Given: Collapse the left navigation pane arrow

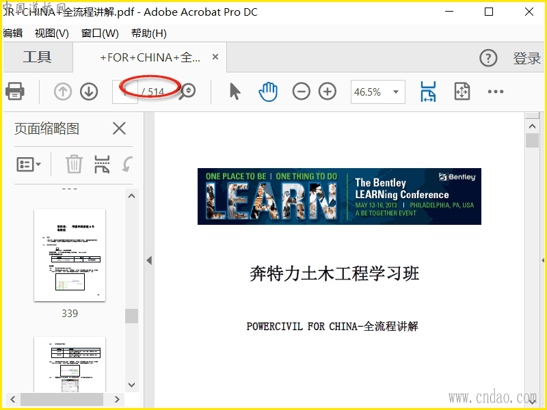Looking at the screenshot, I should coord(149,260).
